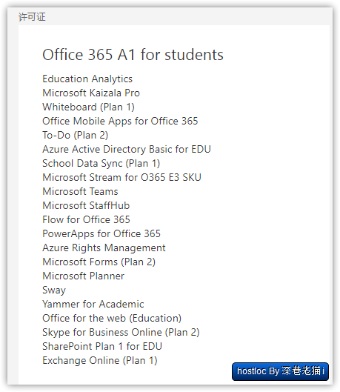340x392 pixels.
Task: Click Microsoft StaffHub in the license list
Action: (86, 205)
